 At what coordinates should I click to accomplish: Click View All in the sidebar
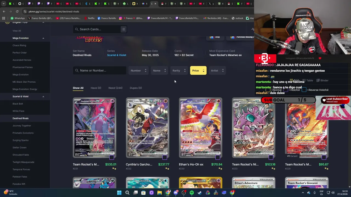[x=16, y=31]
